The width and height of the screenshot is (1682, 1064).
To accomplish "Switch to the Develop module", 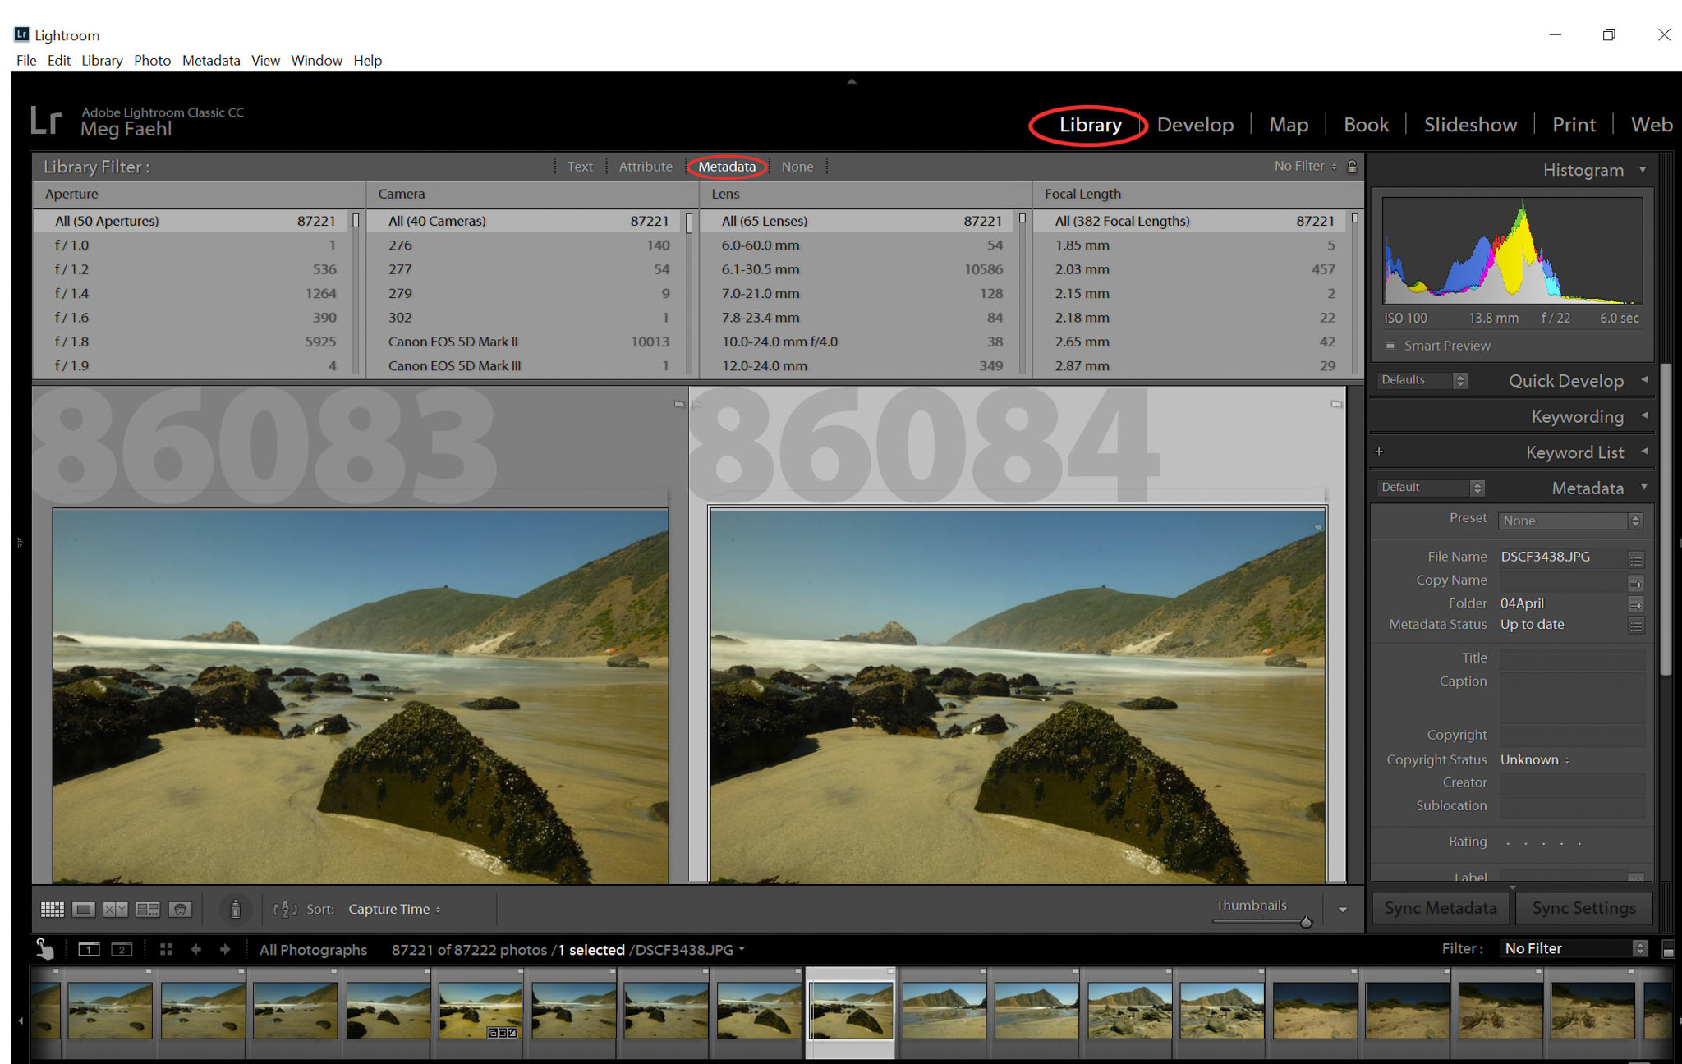I will [x=1195, y=125].
